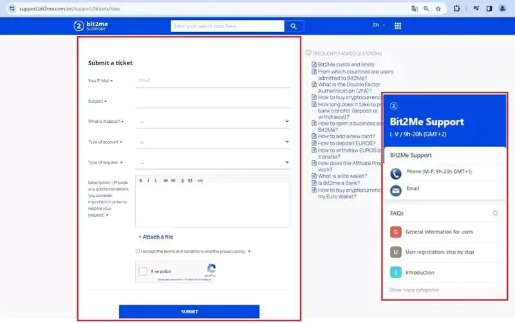Click the FAQs search magnifier icon
Image resolution: width=515 pixels, height=323 pixels.
point(495,214)
